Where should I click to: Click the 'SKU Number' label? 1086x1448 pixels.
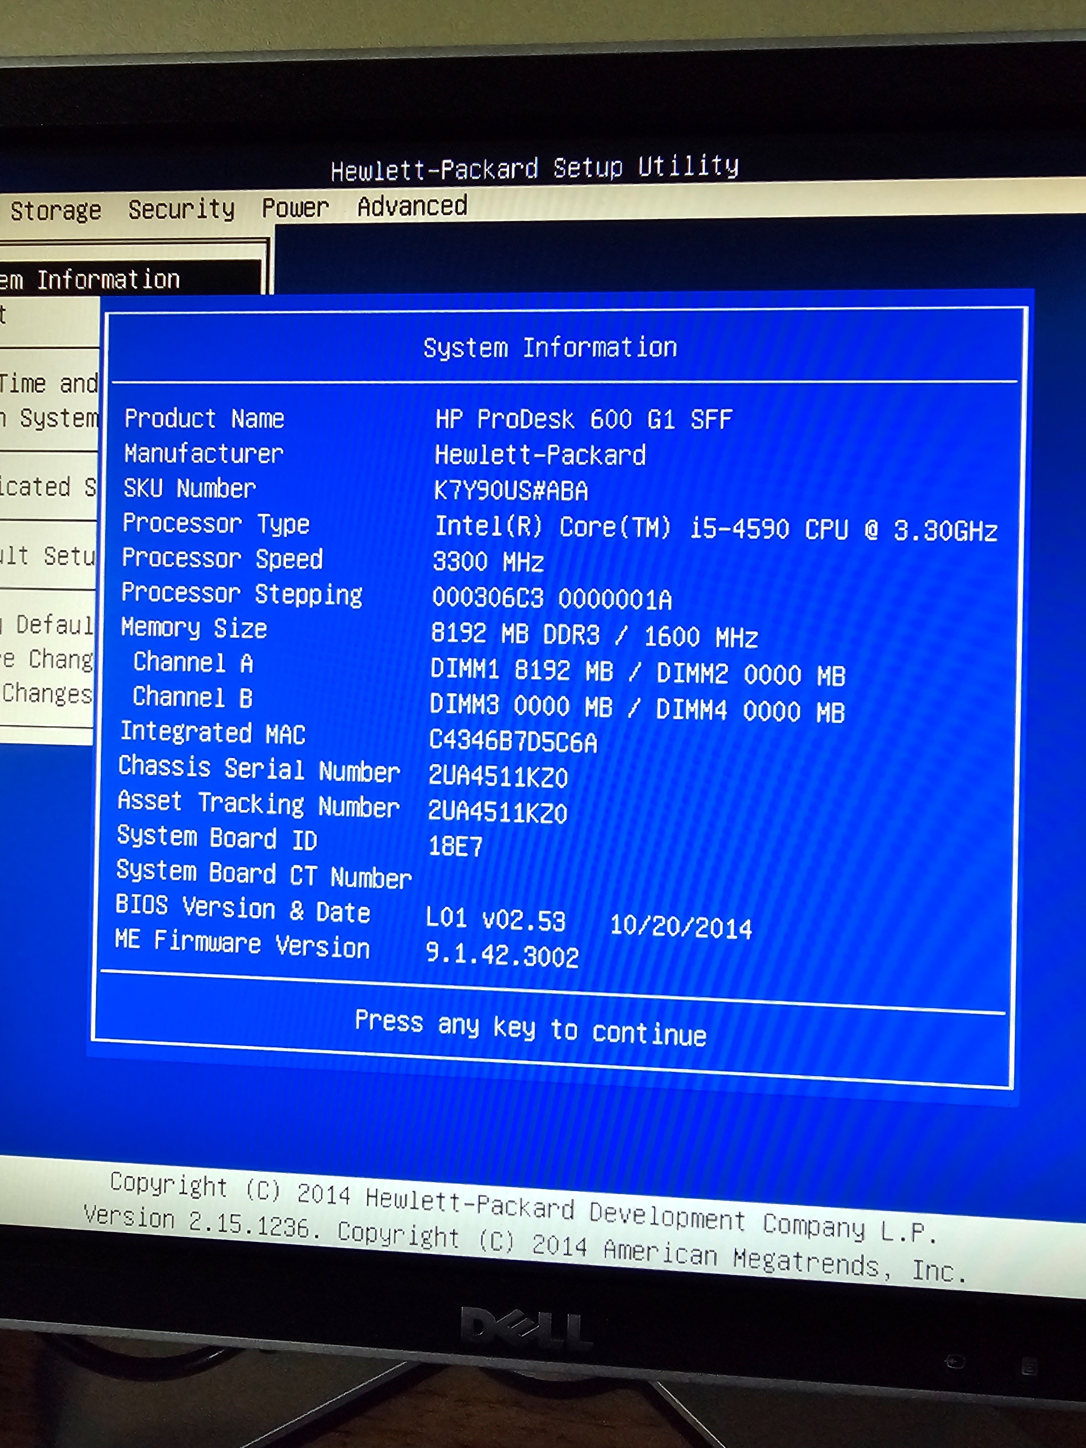pyautogui.click(x=190, y=488)
